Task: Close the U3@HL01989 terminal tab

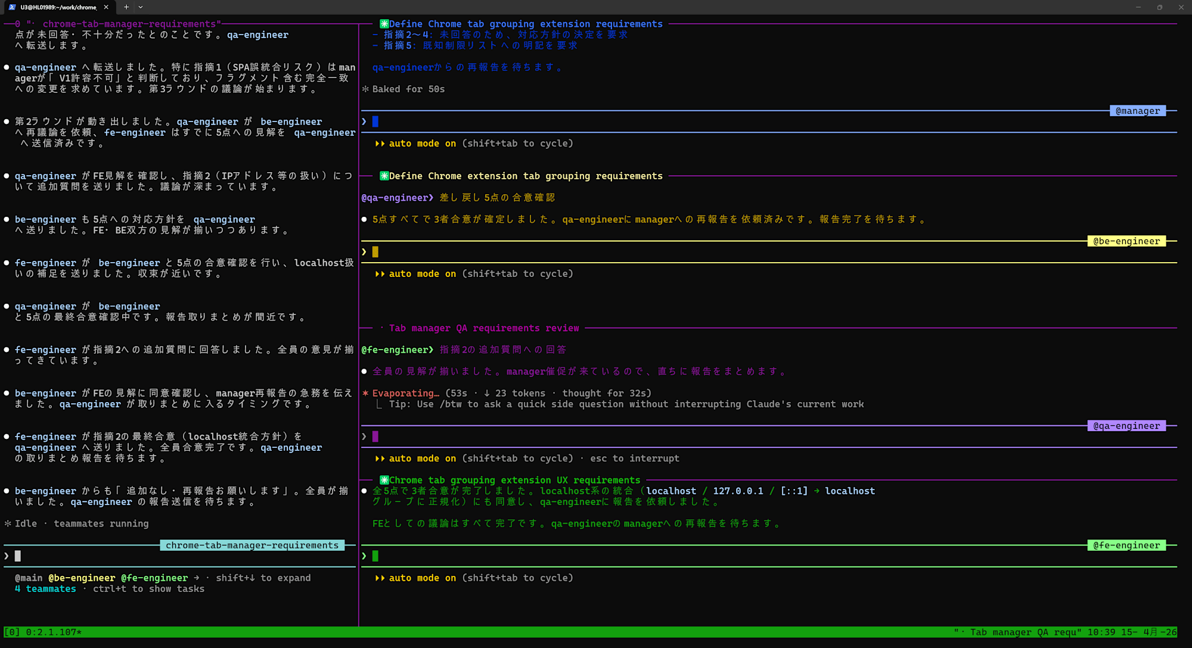Action: 106,7
